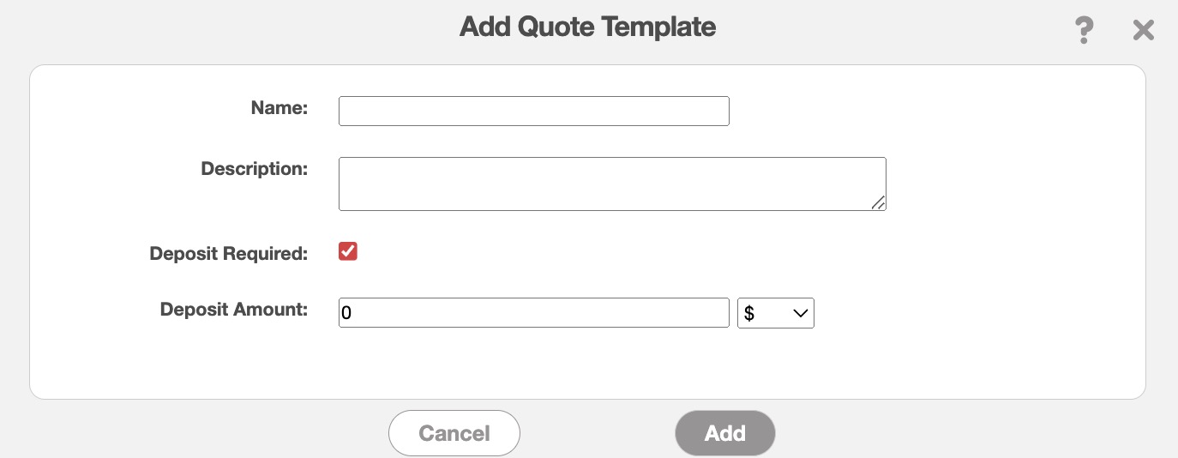This screenshot has width=1178, height=458.
Task: Click the "Add Quote Template" dialog title
Action: point(587,27)
